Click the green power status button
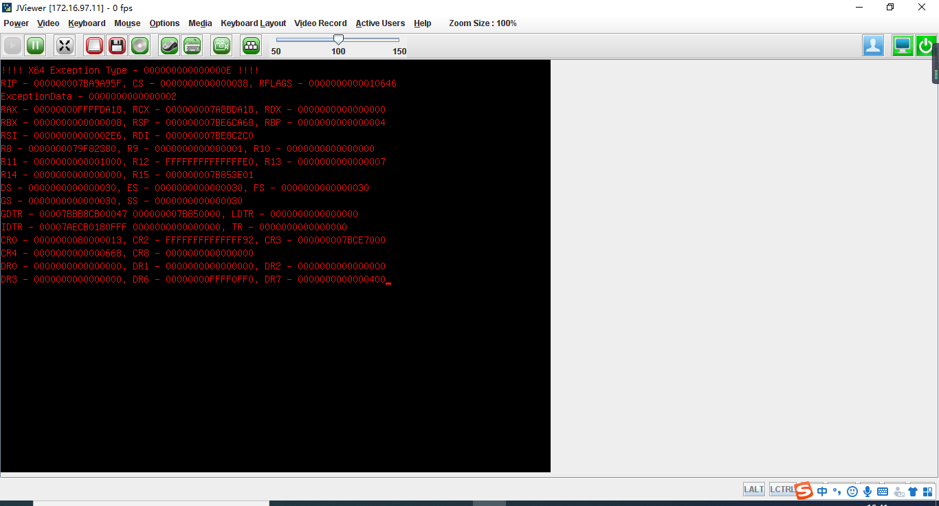 click(x=925, y=46)
